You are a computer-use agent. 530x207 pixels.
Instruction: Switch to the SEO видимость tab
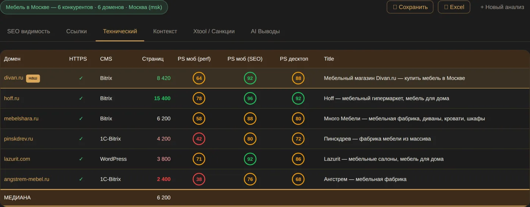click(x=29, y=31)
